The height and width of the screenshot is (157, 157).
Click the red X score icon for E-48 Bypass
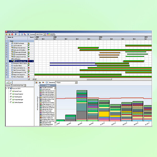click(29, 59)
